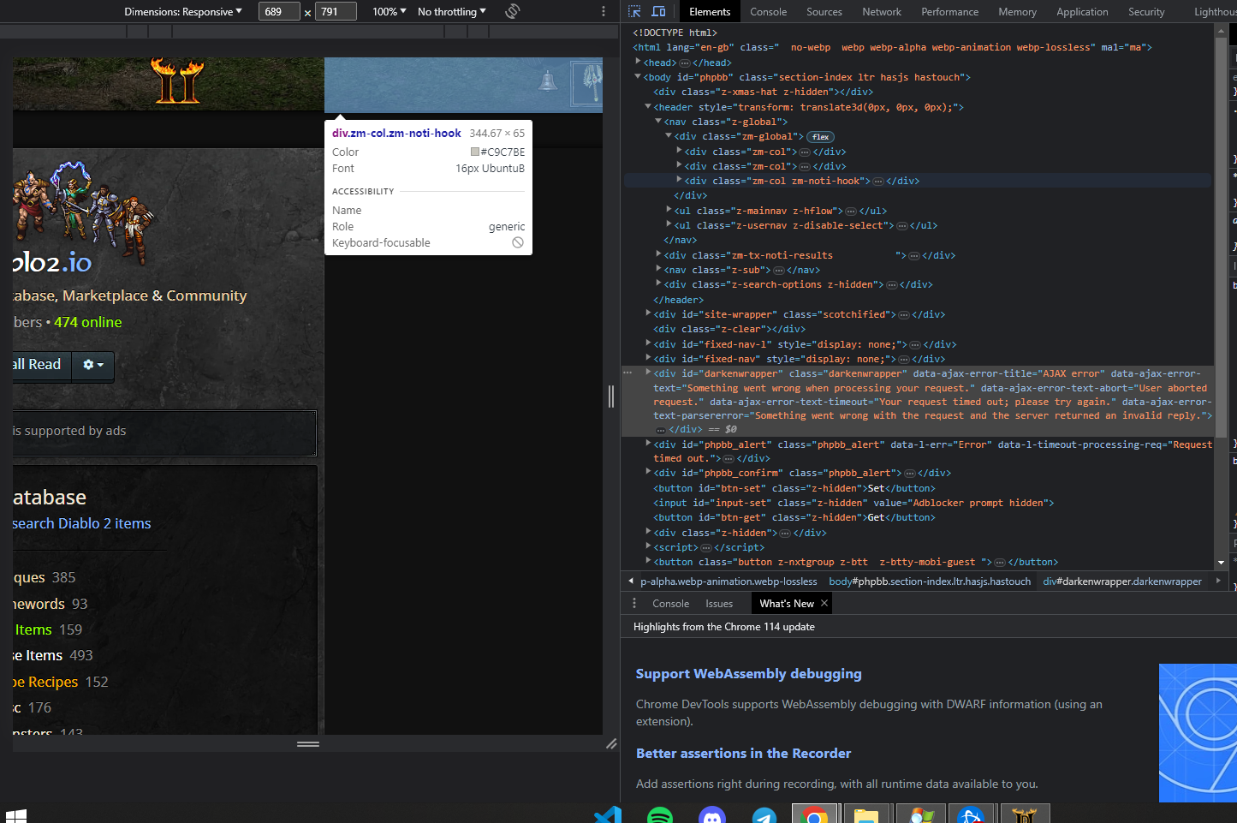Screen dimensions: 1237x823
Task: Close the What's New tab
Action: pyautogui.click(x=824, y=604)
